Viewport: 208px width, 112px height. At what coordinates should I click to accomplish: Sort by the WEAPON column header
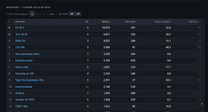coord(20,22)
